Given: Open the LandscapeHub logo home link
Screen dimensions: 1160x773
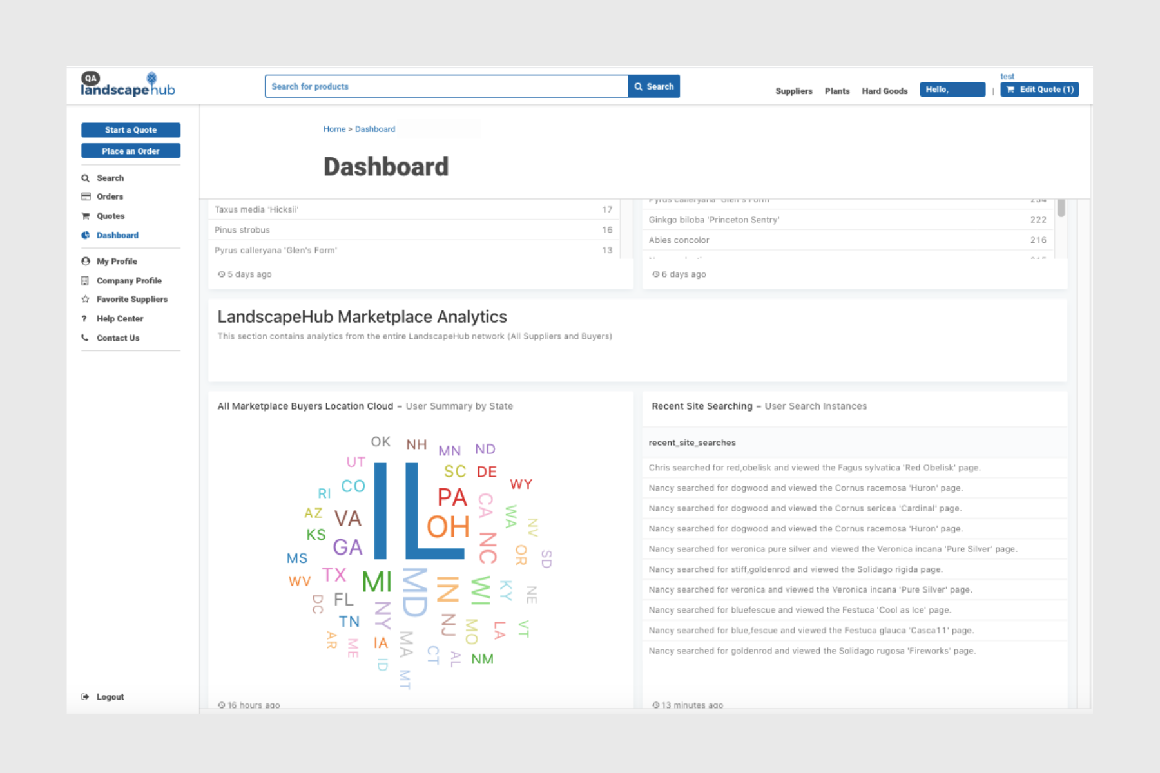Looking at the screenshot, I should (128, 86).
